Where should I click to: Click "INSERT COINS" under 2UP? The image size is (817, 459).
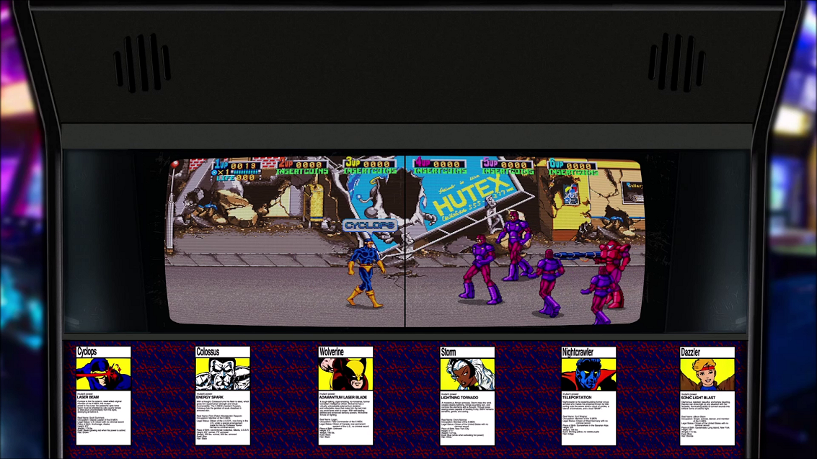click(303, 171)
